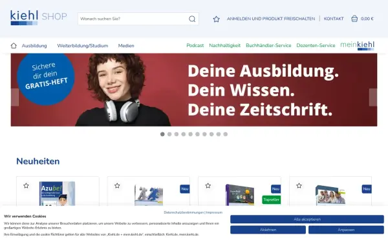Select the fifth carousel dot
Viewport: 388px width, 242px height.
(190, 134)
